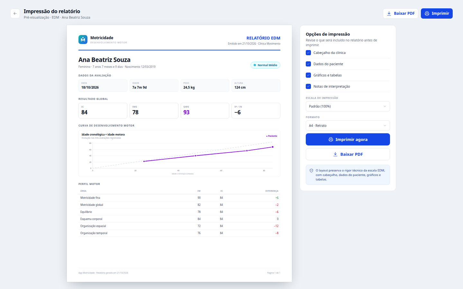Click the Página 1 de 1 footer text
Screen dimensions: 463x289
point(274,273)
